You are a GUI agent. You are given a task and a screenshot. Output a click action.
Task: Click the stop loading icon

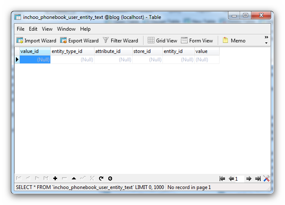click(x=110, y=179)
